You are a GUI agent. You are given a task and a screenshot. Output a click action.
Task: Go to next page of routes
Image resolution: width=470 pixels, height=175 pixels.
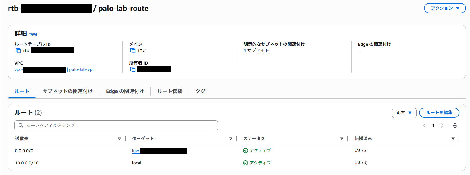point(442,125)
